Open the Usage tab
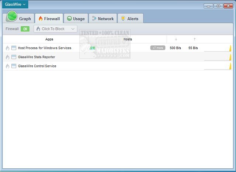 pos(76,18)
